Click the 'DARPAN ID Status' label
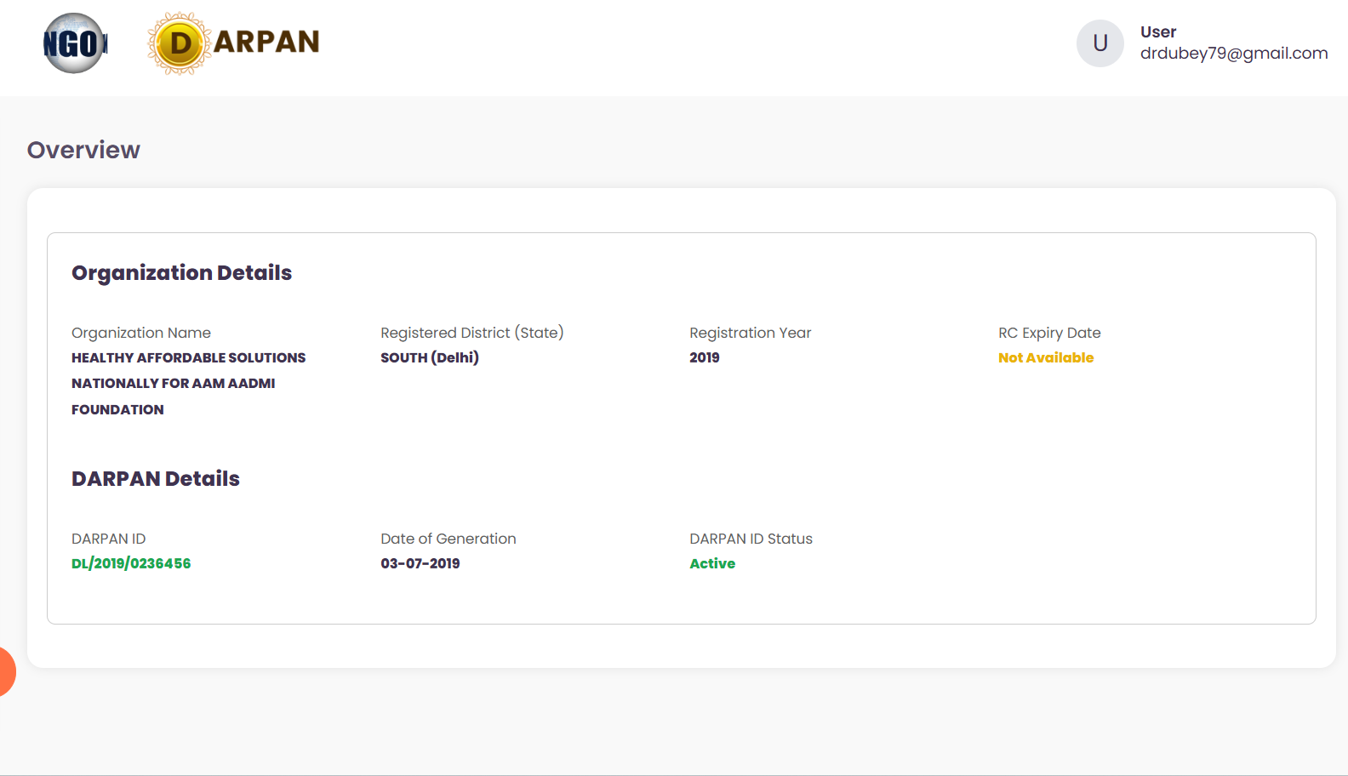 pyautogui.click(x=751, y=539)
